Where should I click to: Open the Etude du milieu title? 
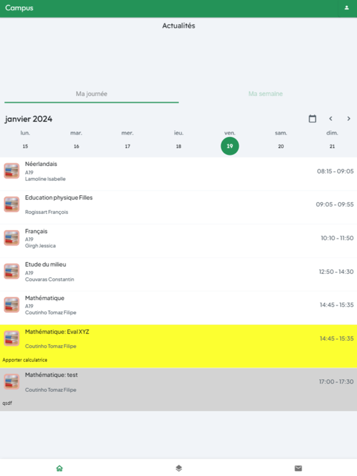point(45,265)
